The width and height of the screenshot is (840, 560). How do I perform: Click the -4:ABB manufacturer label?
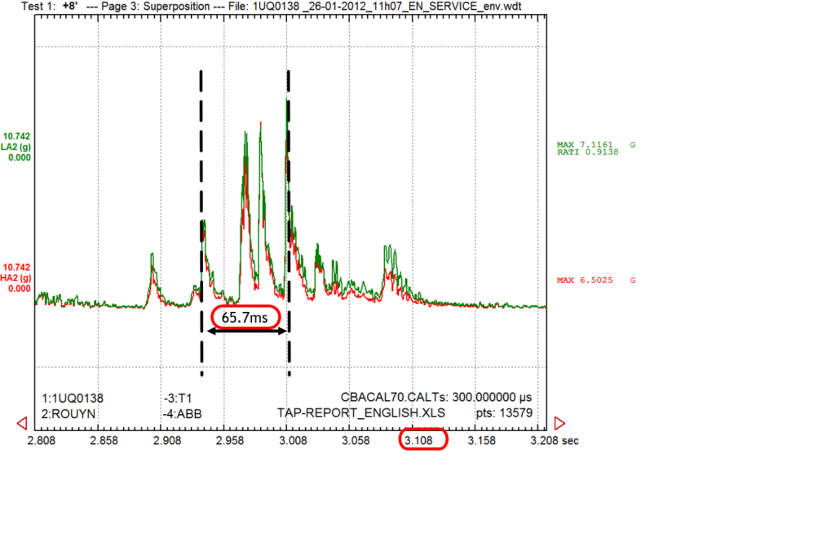click(x=183, y=414)
